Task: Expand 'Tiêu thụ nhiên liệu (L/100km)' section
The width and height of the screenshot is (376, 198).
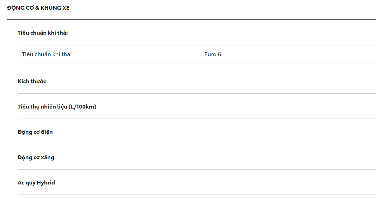Action: [x=57, y=107]
